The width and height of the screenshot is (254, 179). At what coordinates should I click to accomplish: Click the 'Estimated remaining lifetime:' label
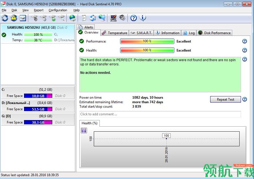click(x=101, y=102)
